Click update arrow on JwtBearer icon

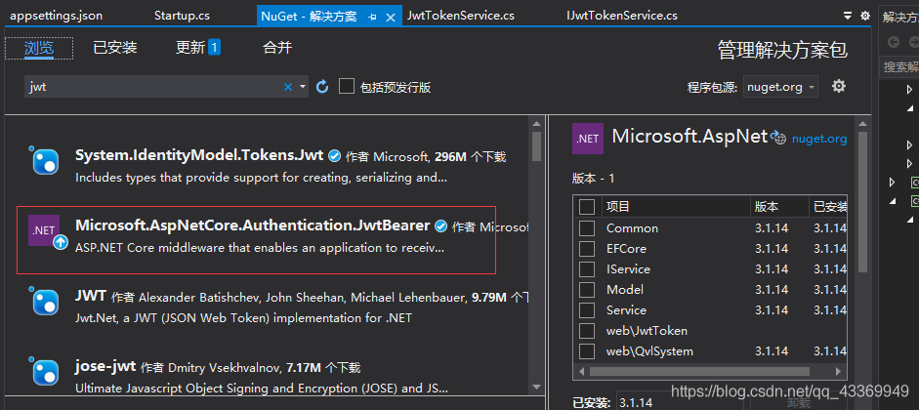click(x=61, y=242)
